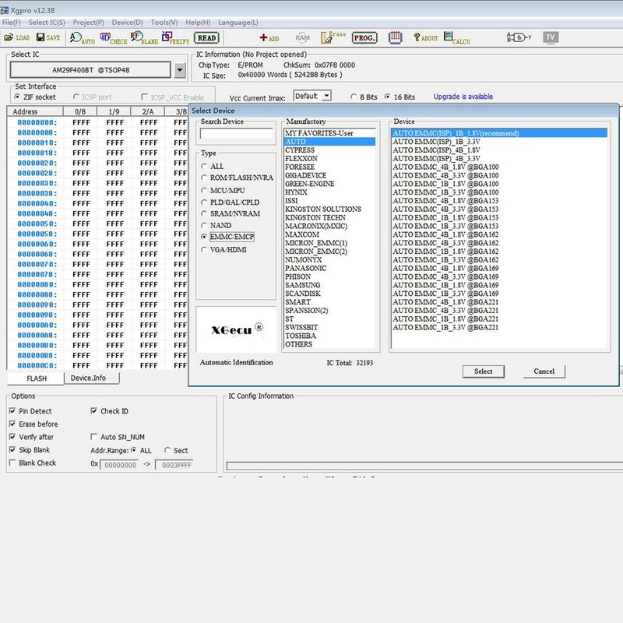Click the Cancel button in dialog

coord(544,371)
